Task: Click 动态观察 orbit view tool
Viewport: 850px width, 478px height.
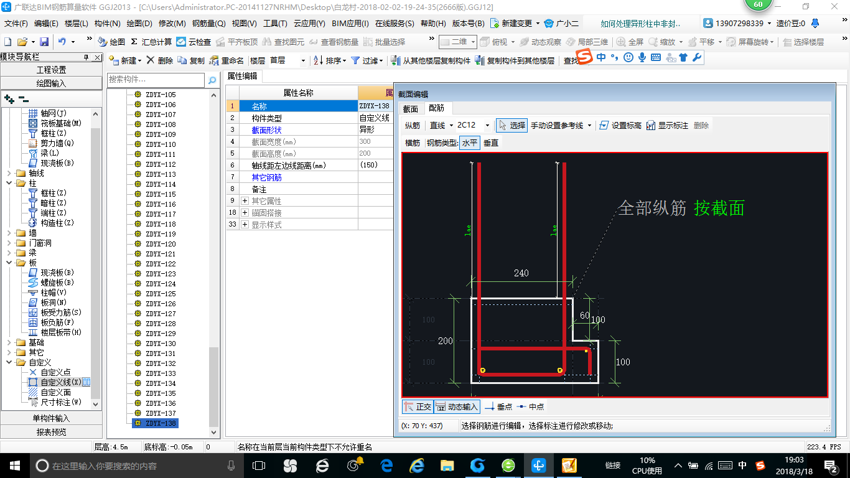Action: (540, 42)
